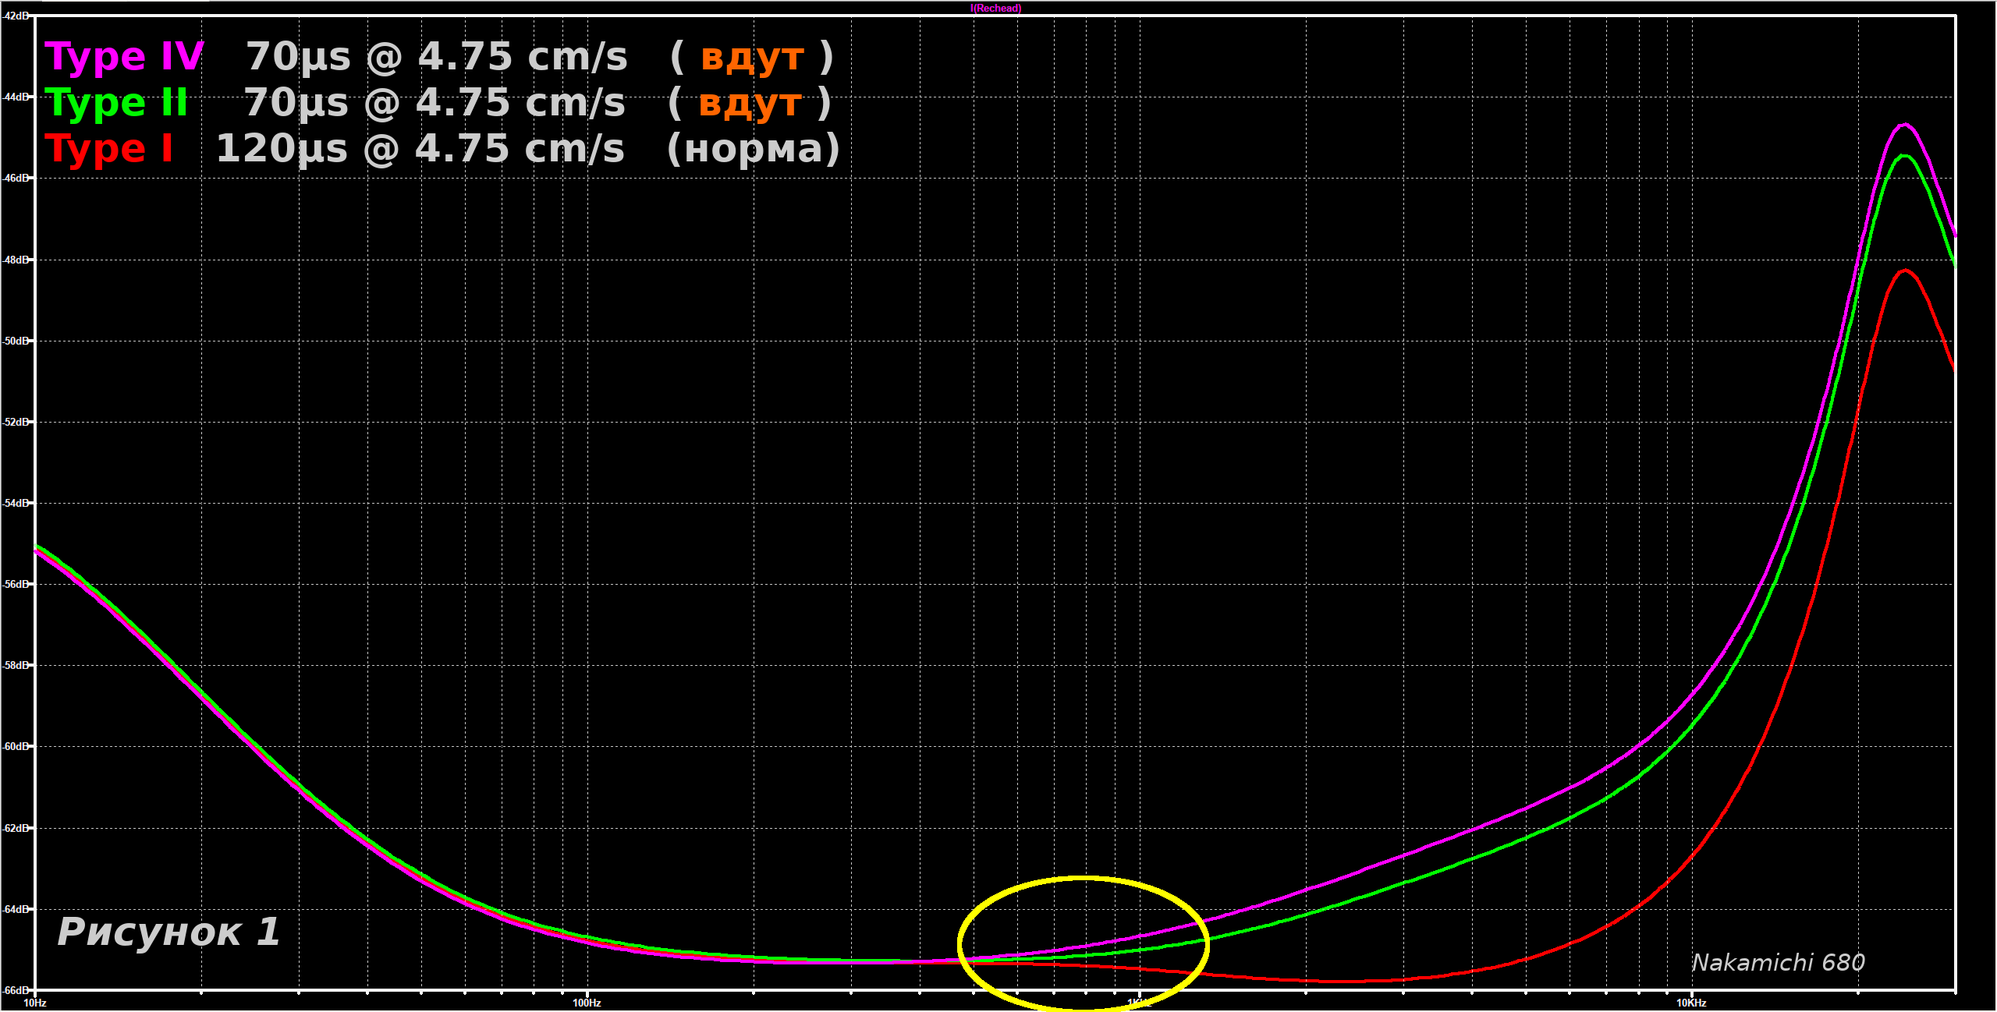This screenshot has height=1012, width=1997.
Task: Click the -42dB vertical axis label
Action: tap(16, 16)
